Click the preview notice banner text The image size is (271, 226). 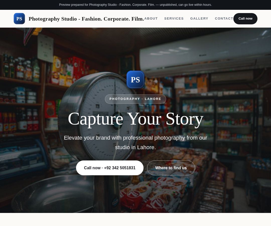(135, 5)
